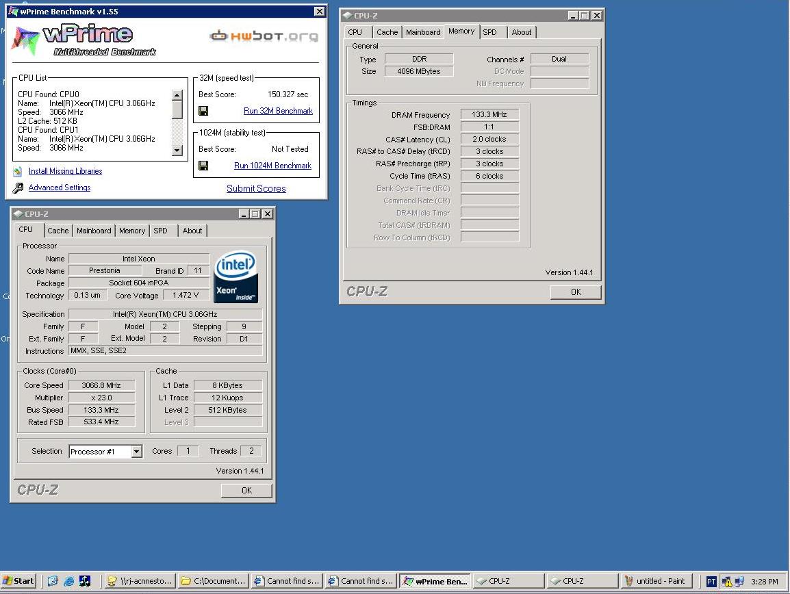This screenshot has height=594, width=790.
Task: Click Submit Scores link
Action: 256,188
